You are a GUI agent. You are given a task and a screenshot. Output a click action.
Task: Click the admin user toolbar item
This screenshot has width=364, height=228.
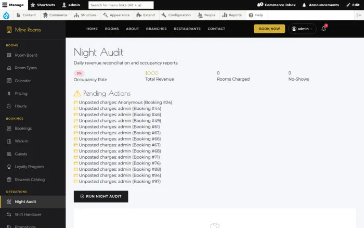click(x=71, y=5)
